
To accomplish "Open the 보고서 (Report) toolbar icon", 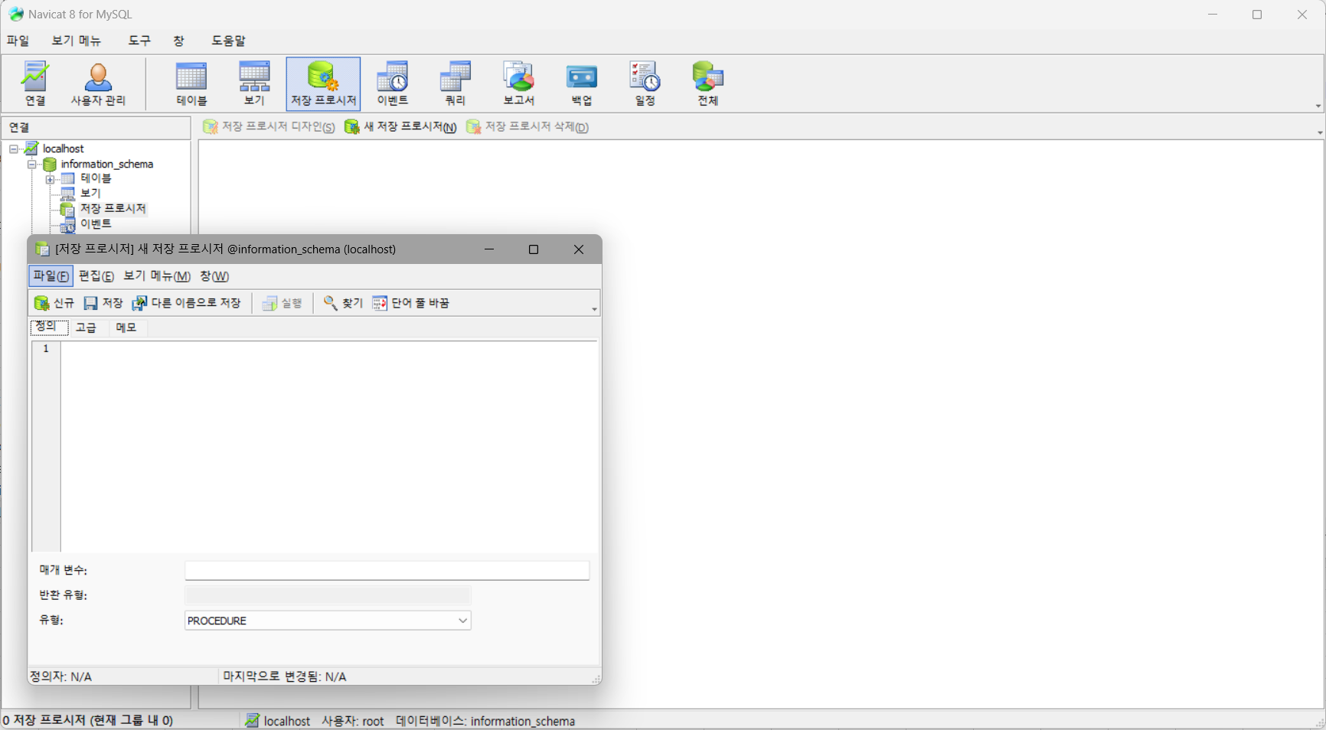I will pos(518,83).
